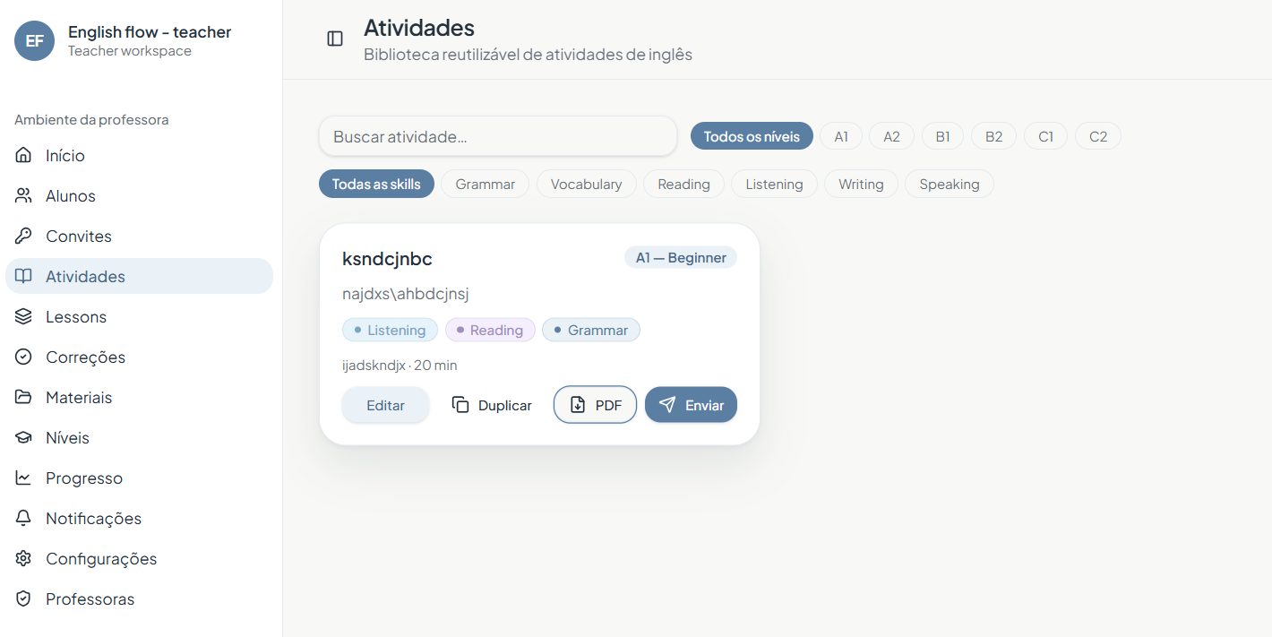This screenshot has height=637, width=1272.
Task: Click the Grammar tag on the card
Action: coord(591,330)
